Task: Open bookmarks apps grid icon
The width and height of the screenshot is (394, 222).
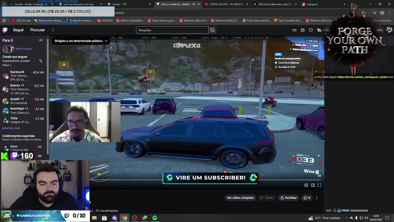Action: (4, 20)
